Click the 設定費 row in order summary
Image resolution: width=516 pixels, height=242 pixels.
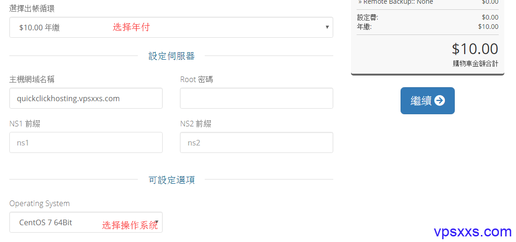coord(428,17)
